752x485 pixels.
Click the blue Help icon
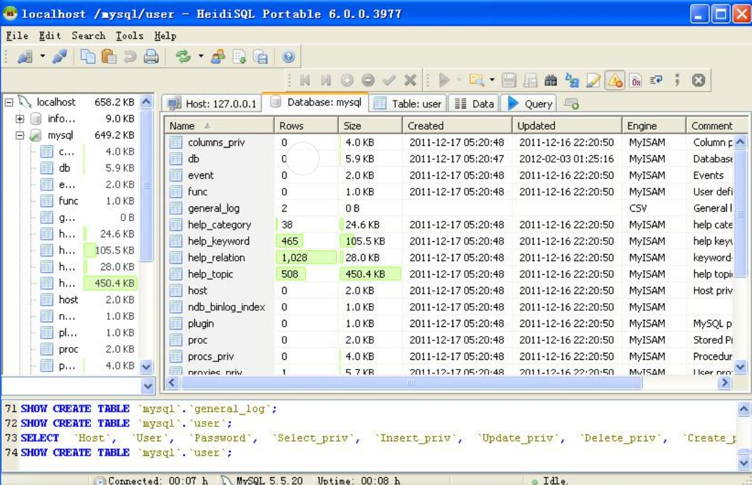(289, 57)
